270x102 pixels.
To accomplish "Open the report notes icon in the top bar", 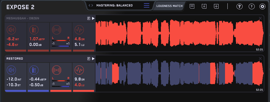I will (x=192, y=6).
